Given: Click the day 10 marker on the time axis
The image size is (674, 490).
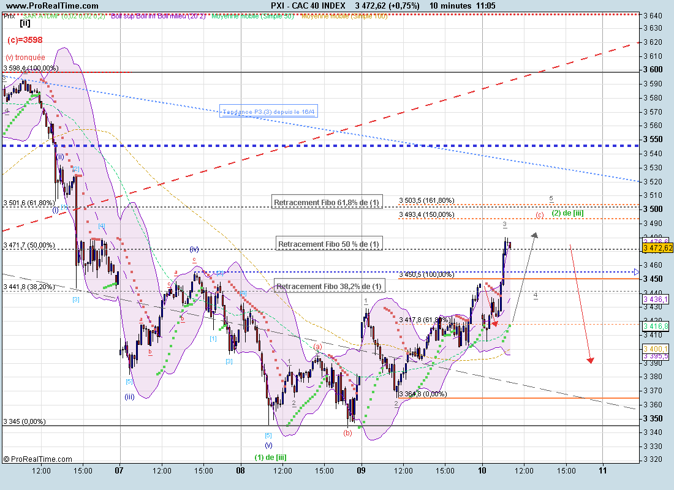Looking at the screenshot, I should [x=482, y=470].
